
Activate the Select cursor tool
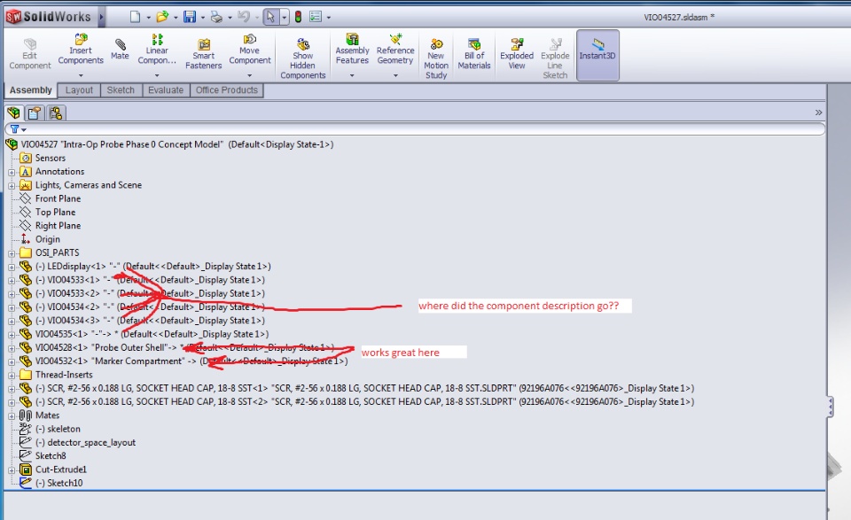tap(270, 17)
